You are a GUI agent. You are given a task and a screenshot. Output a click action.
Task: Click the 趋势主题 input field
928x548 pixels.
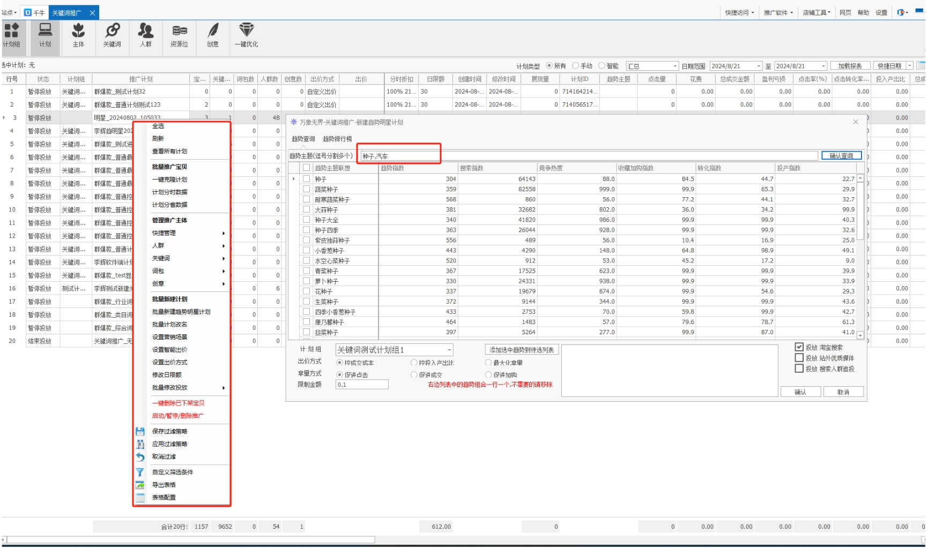[588, 156]
